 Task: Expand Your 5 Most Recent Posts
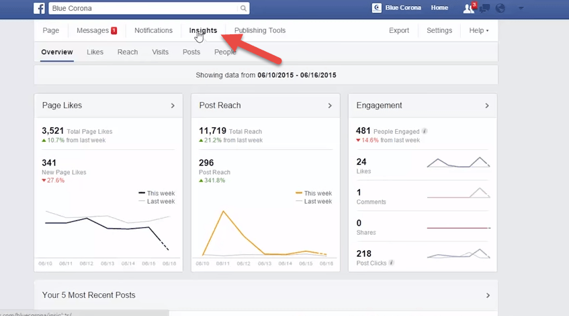488,295
